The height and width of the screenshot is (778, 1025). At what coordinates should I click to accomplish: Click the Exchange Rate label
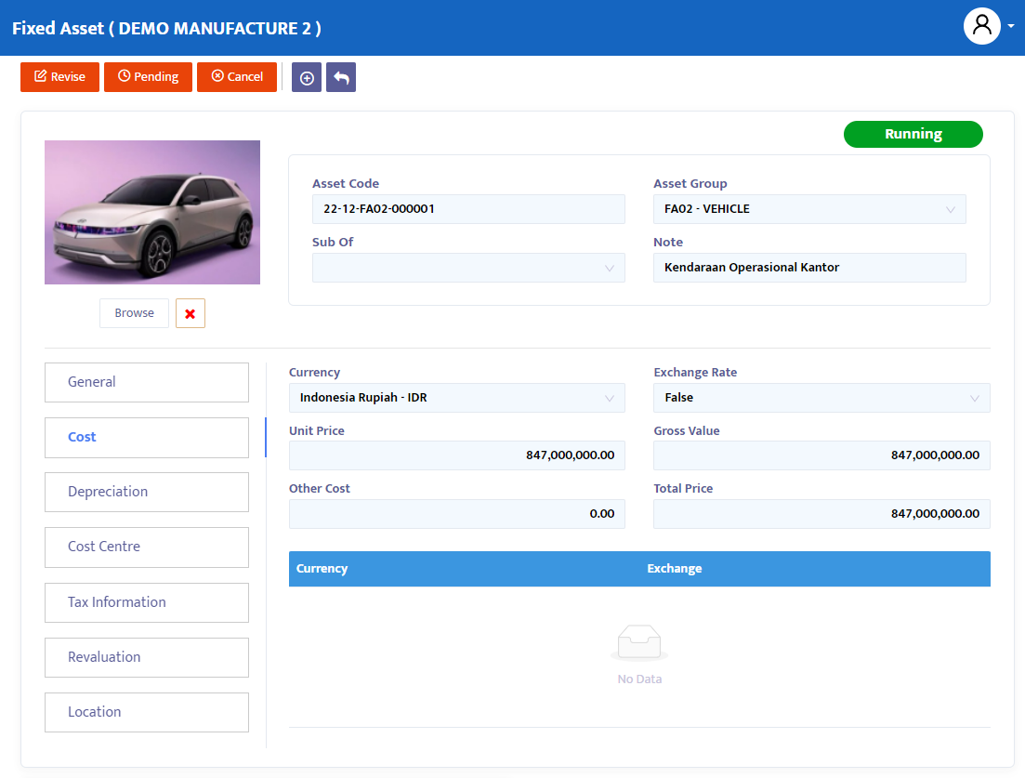point(695,372)
